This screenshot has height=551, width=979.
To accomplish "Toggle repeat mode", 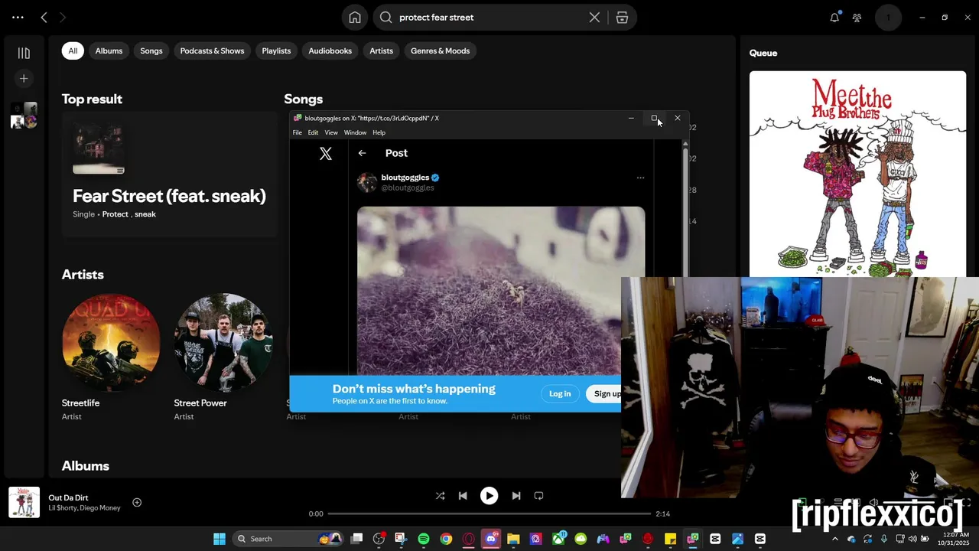I will pos(538,496).
